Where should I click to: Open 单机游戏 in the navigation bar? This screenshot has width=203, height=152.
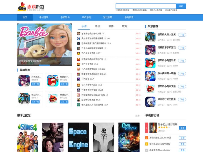[x=86, y=17]
